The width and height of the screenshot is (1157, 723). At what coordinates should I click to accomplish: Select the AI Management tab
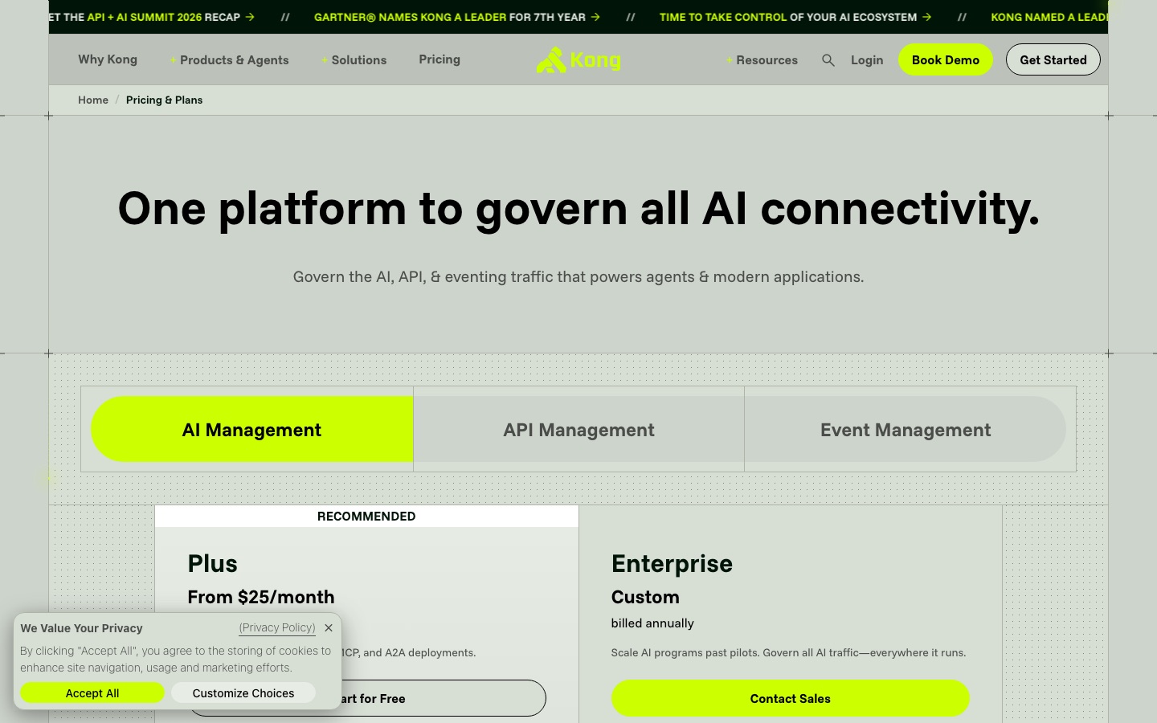251,429
